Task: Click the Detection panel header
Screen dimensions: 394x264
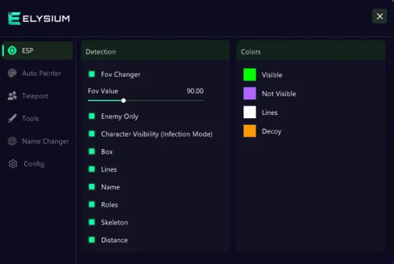Action: pos(155,51)
